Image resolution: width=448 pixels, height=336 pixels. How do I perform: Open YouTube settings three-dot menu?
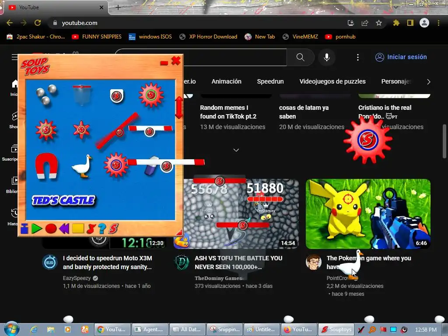click(x=358, y=57)
